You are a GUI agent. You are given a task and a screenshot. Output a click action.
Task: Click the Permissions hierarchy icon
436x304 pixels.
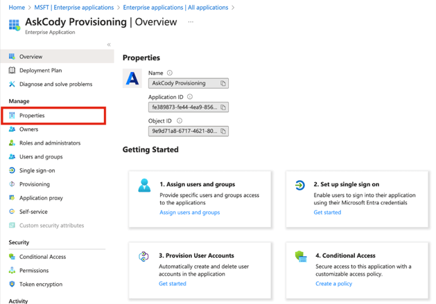tap(12, 270)
